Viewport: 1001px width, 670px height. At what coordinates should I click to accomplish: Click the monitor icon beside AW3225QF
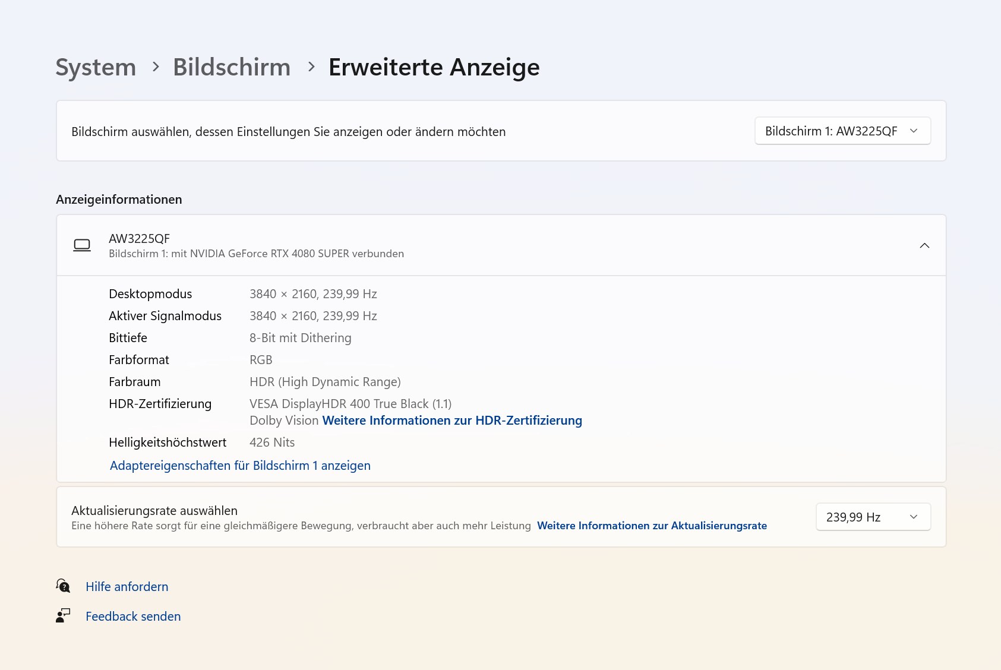click(x=82, y=245)
